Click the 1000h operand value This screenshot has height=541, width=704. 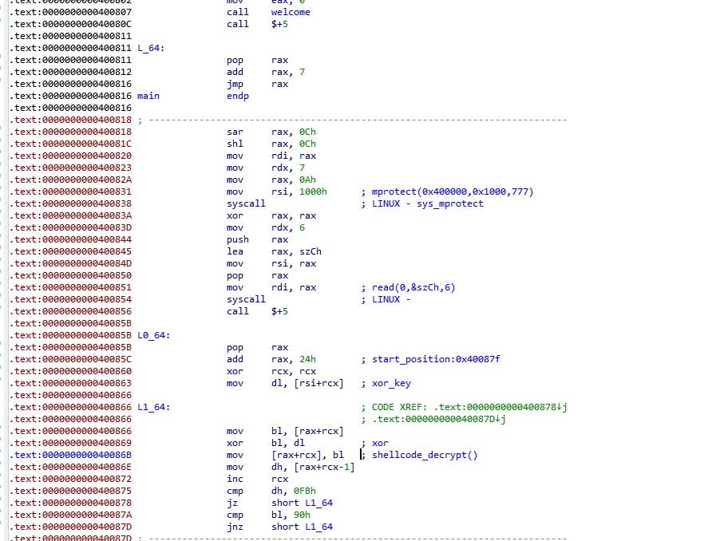tap(313, 192)
